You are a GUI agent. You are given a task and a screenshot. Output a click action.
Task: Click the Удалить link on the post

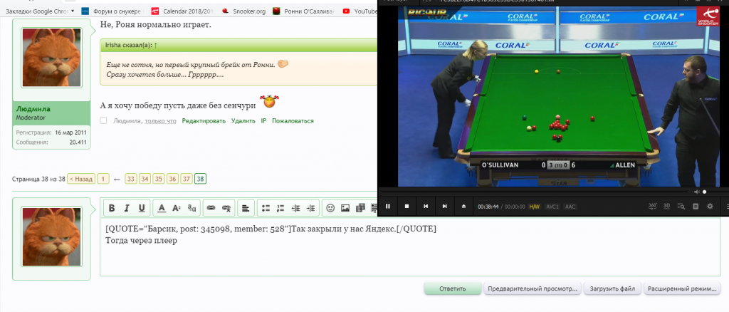pyautogui.click(x=243, y=121)
